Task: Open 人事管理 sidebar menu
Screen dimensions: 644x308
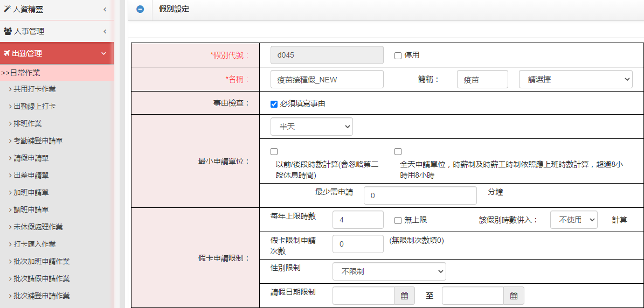Action: pyautogui.click(x=57, y=31)
